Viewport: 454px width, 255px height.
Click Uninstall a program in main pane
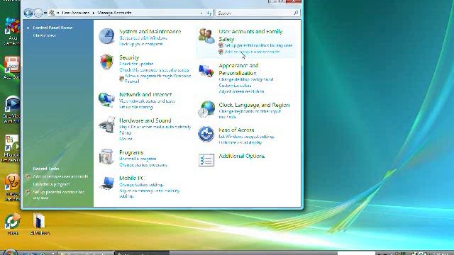click(138, 159)
